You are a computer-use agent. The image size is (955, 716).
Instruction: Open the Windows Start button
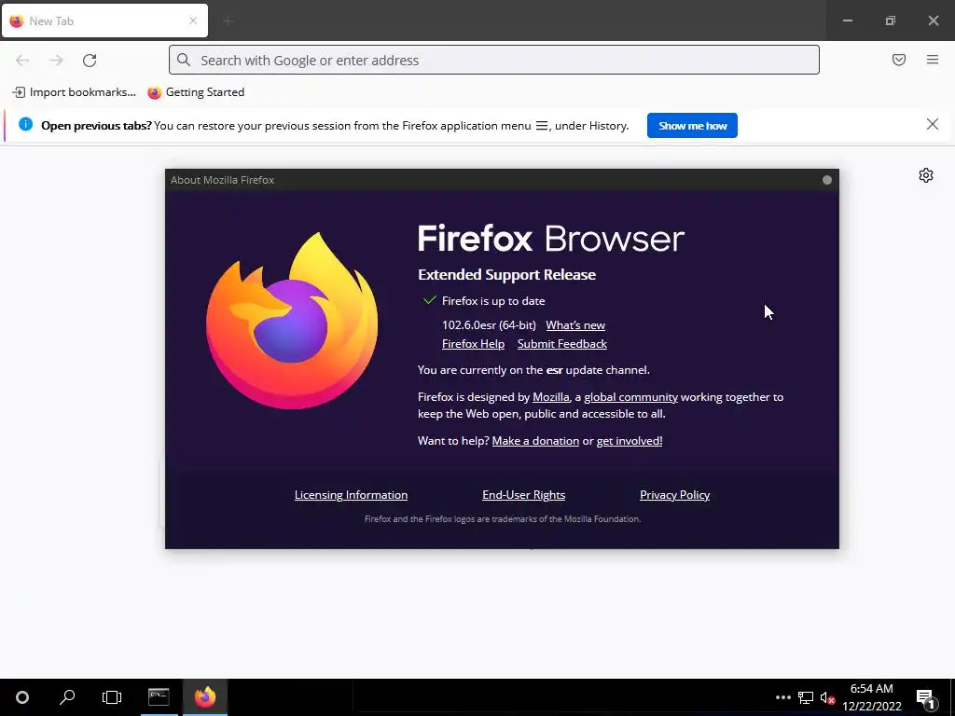click(x=22, y=697)
